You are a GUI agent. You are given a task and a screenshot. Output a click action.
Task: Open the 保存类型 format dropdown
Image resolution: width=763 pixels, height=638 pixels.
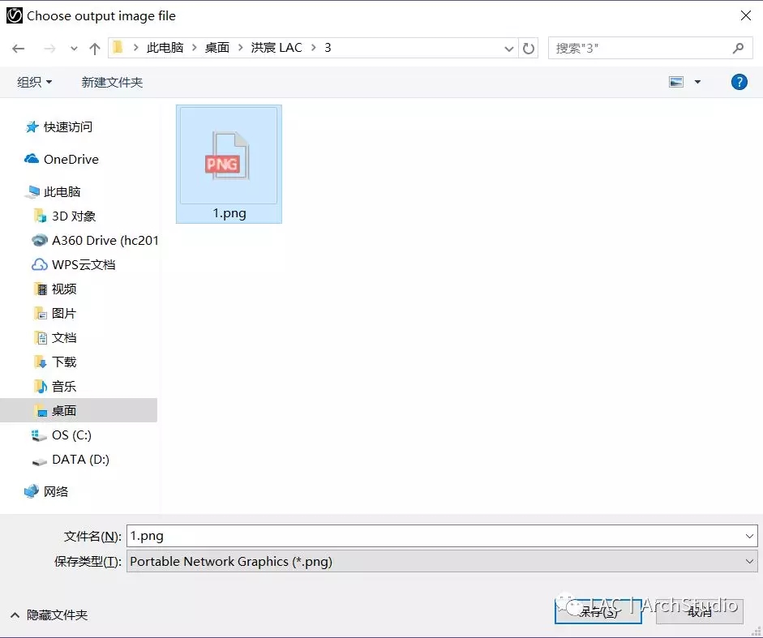(x=442, y=561)
